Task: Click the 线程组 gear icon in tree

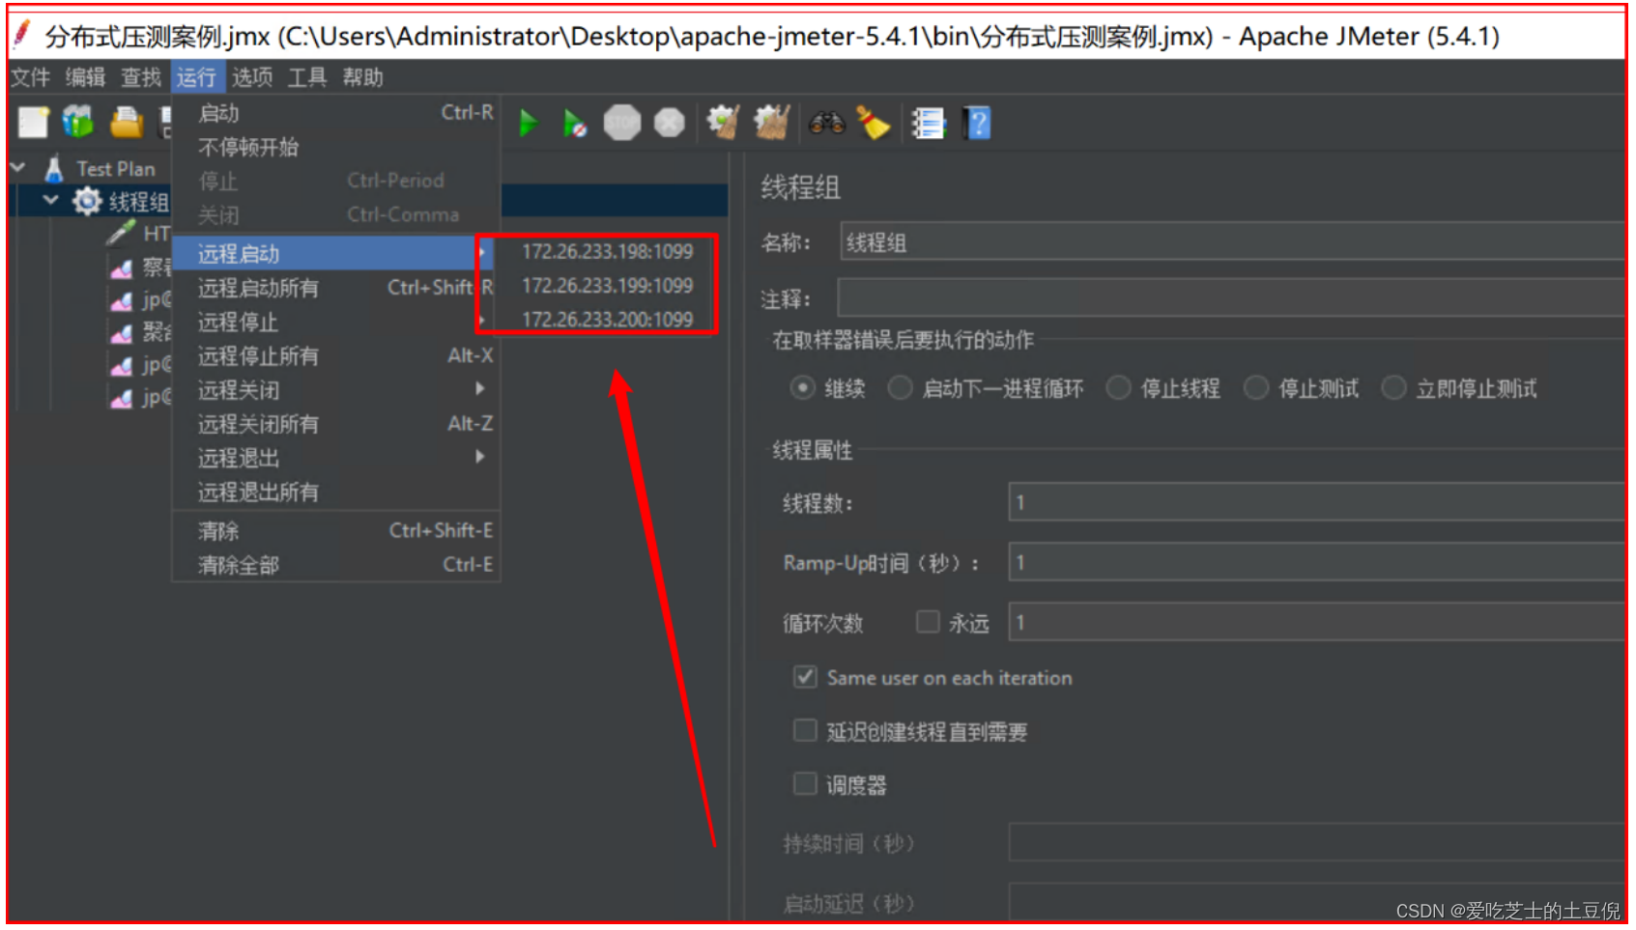Action: click(88, 201)
